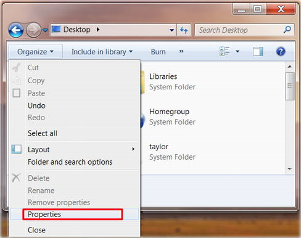
Task: Click the Forward navigation arrow
Action: pos(33,30)
